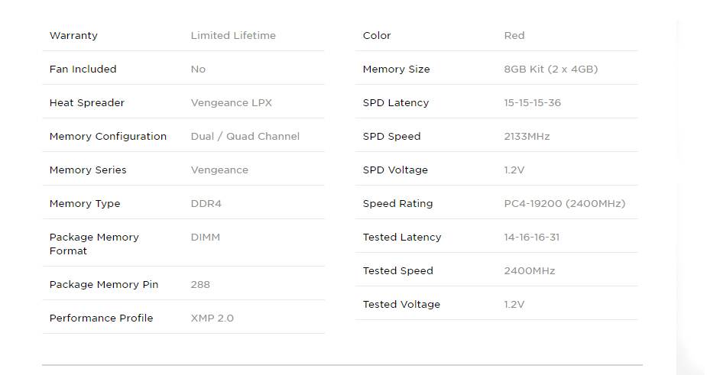
Task: Click the Fan Included label
Action: point(83,70)
